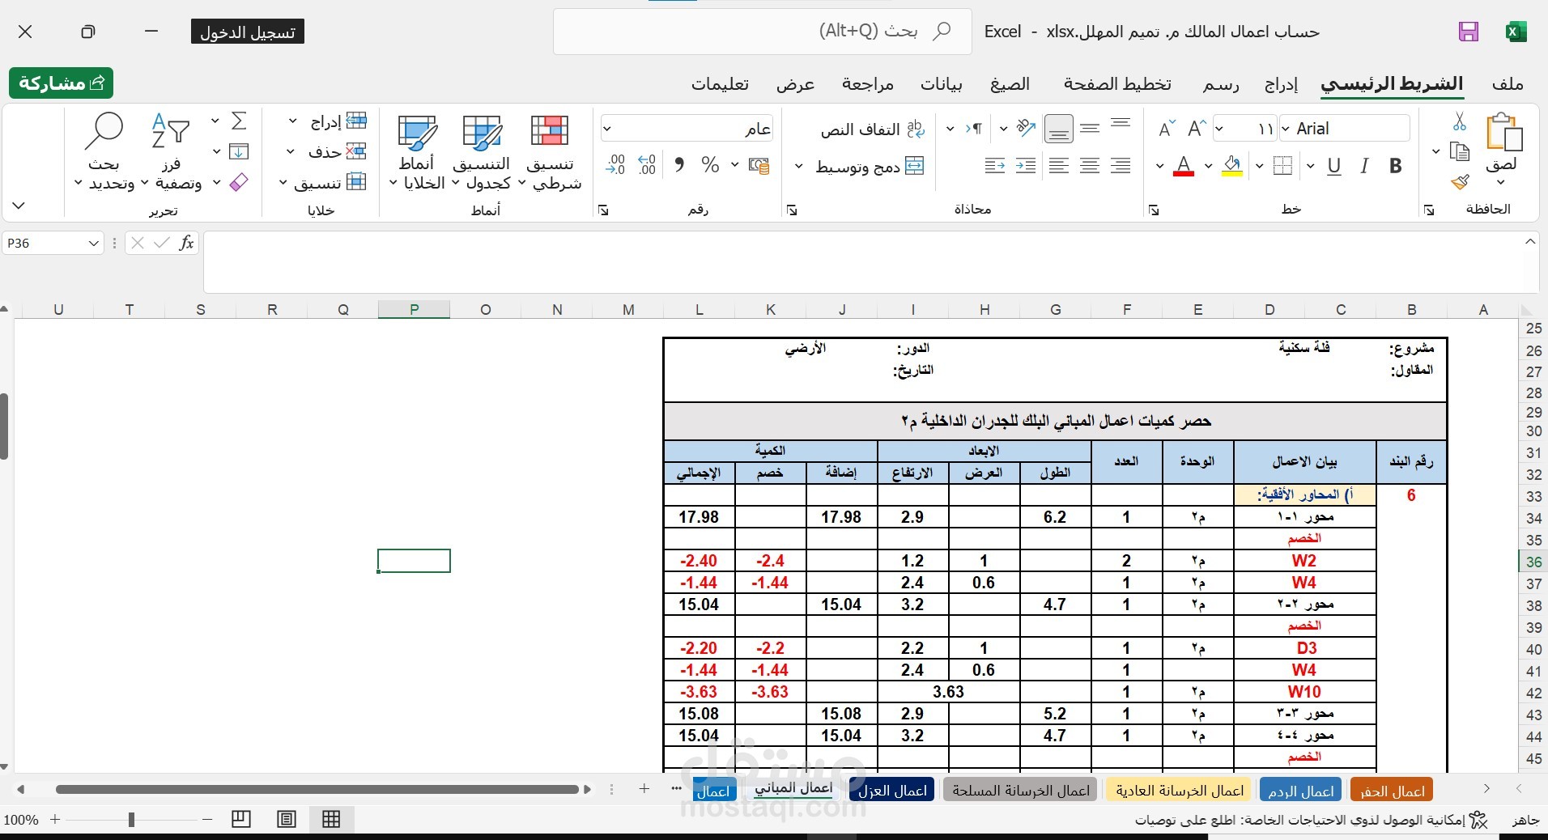Screen dimensions: 1548x840
Task: Toggle bottom vertical alignment
Action: click(x=1059, y=129)
